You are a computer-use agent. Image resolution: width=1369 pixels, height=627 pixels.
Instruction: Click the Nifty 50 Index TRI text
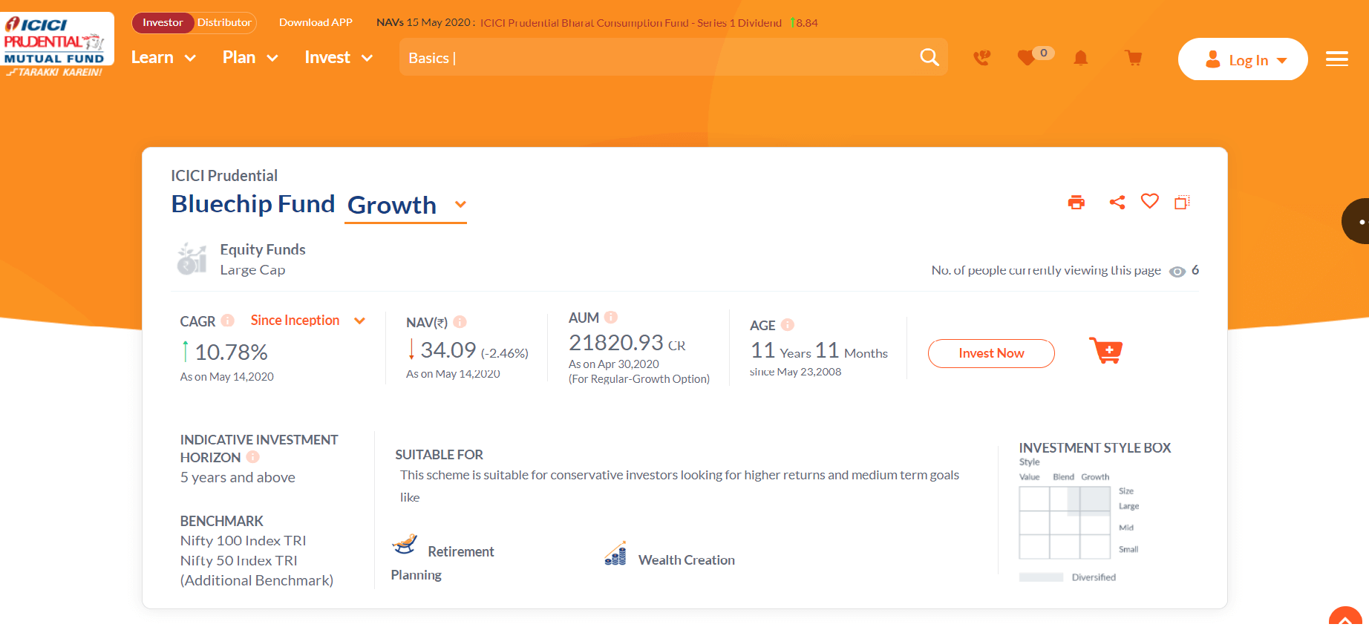coord(238,561)
